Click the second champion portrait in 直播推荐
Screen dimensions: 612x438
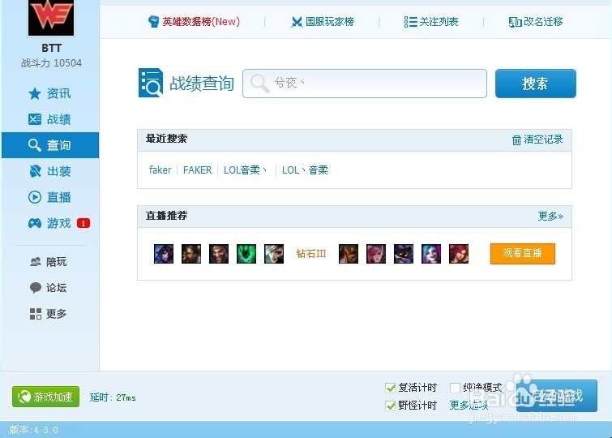pos(191,254)
